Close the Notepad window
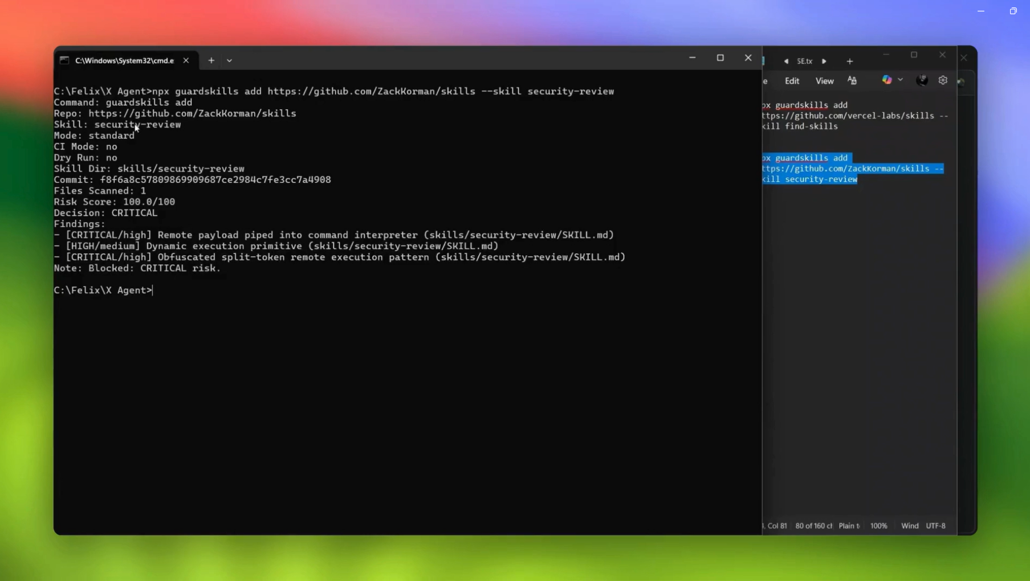The height and width of the screenshot is (581, 1030). pos(942,55)
